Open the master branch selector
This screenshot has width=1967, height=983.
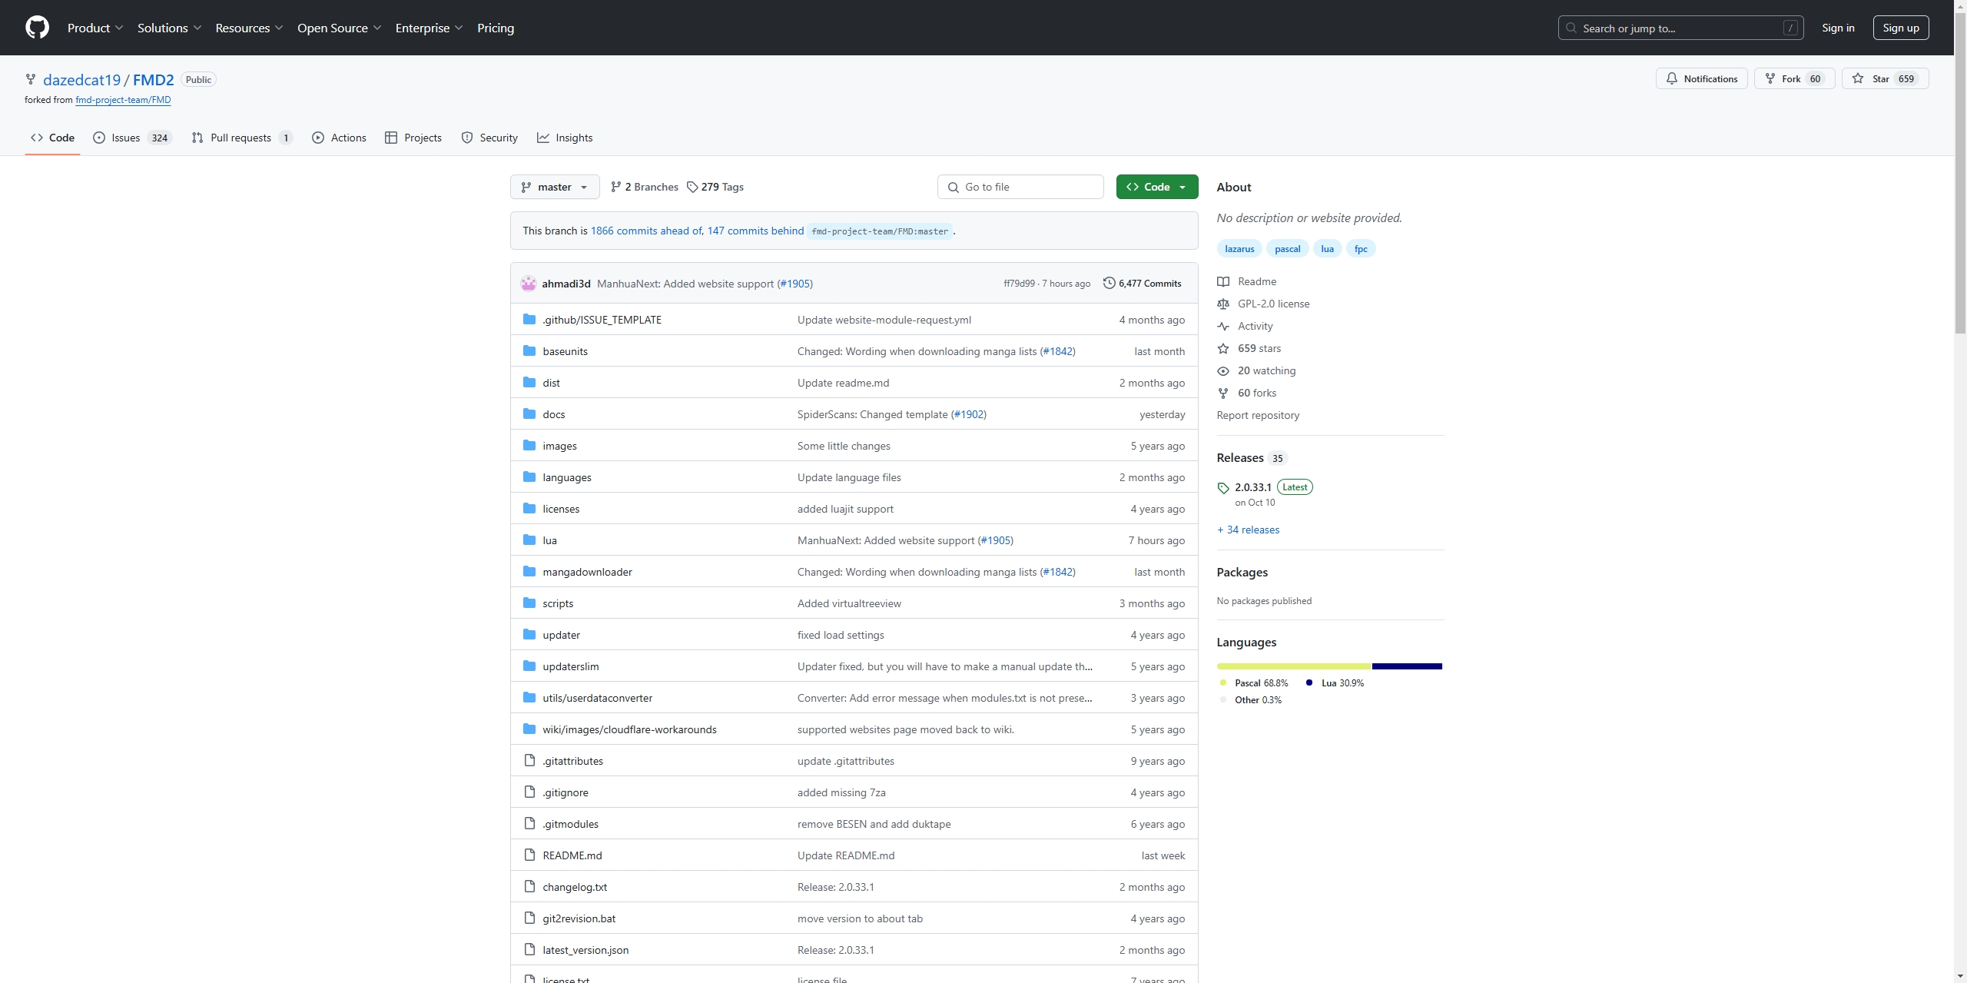pyautogui.click(x=555, y=187)
